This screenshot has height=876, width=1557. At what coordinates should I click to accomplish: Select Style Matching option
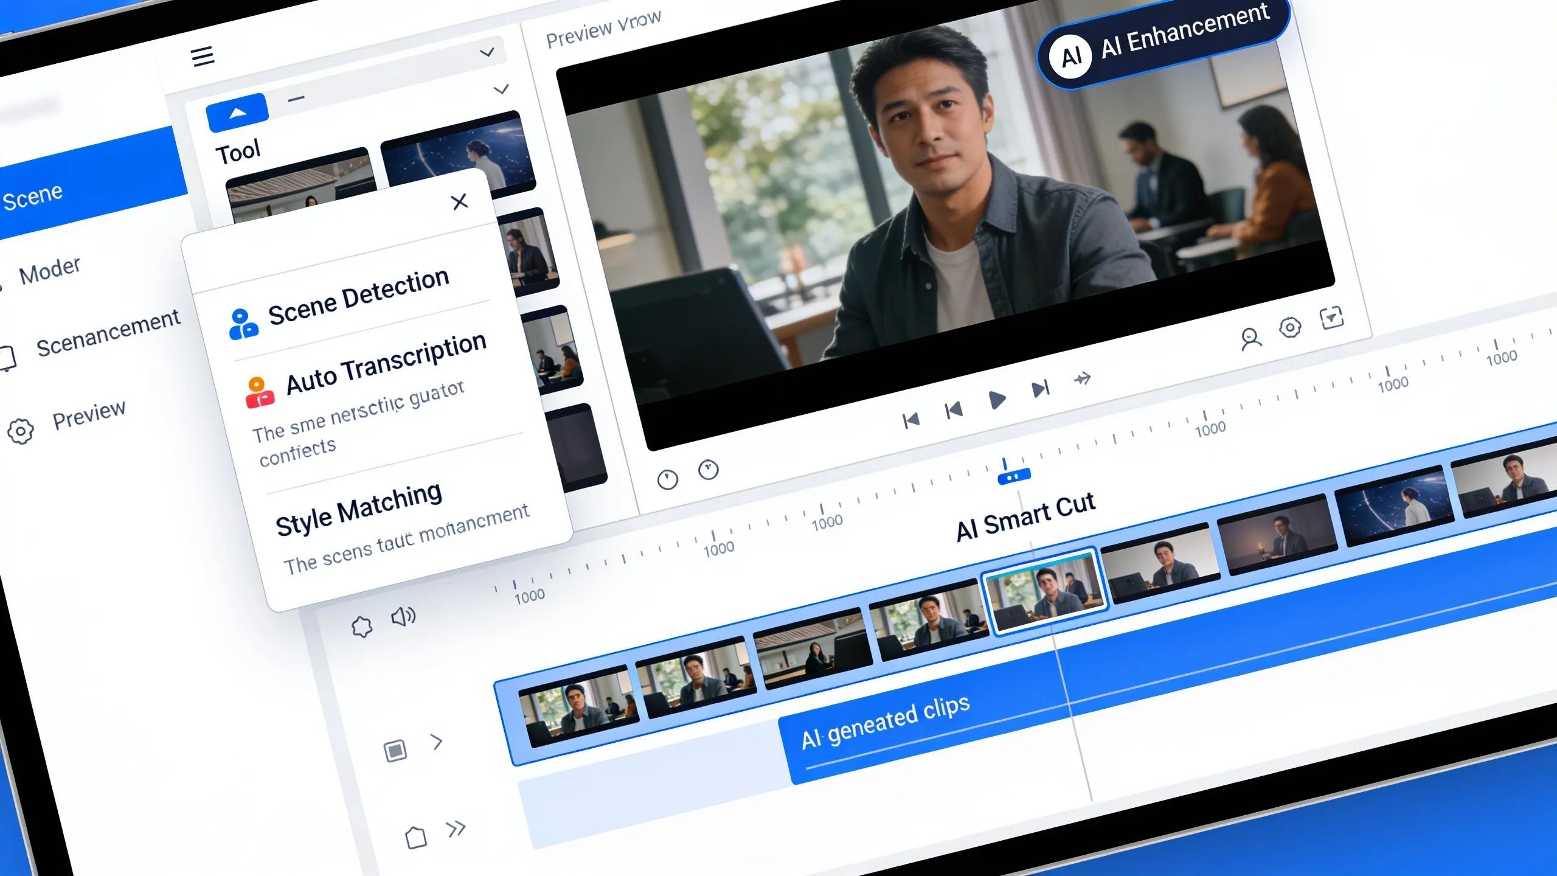click(359, 509)
